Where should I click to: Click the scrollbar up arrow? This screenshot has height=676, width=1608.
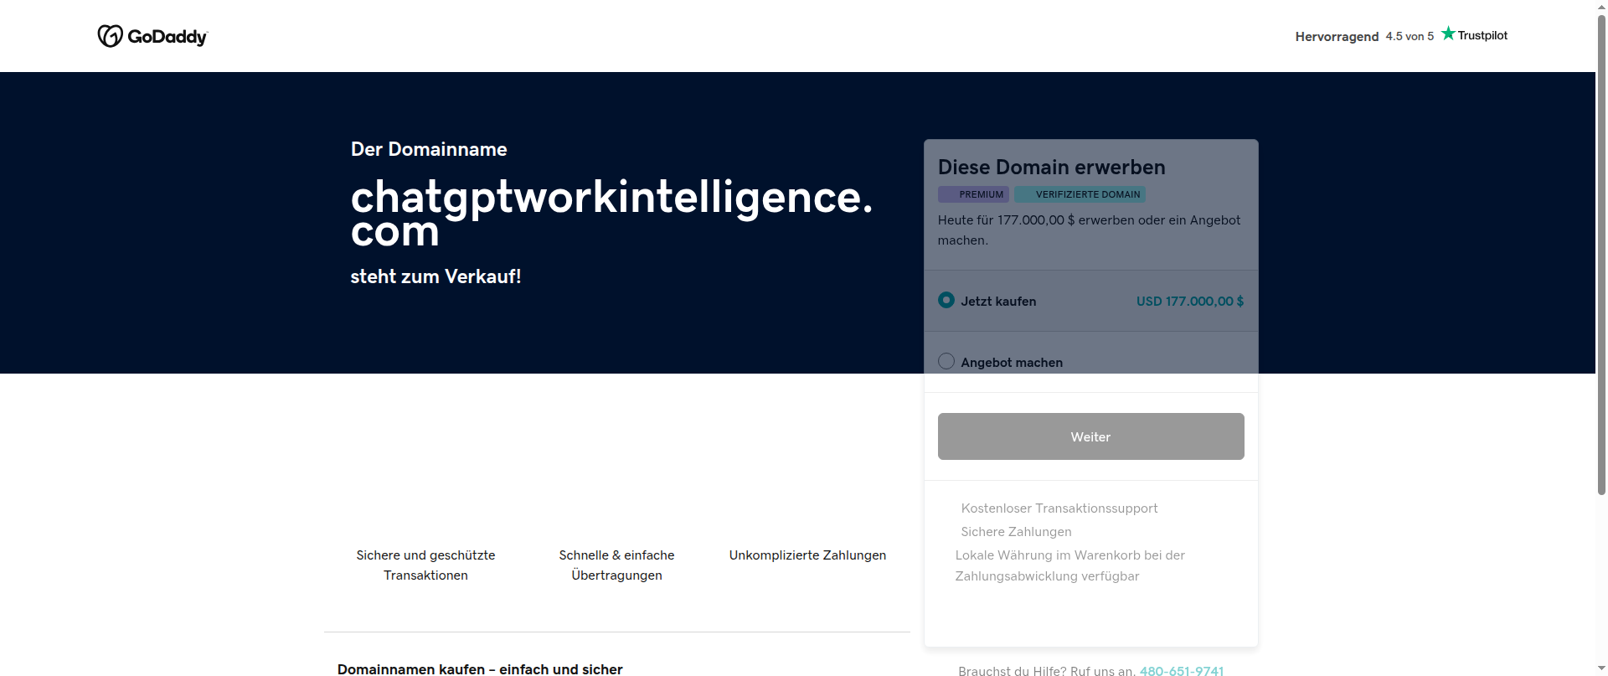tap(1601, 7)
